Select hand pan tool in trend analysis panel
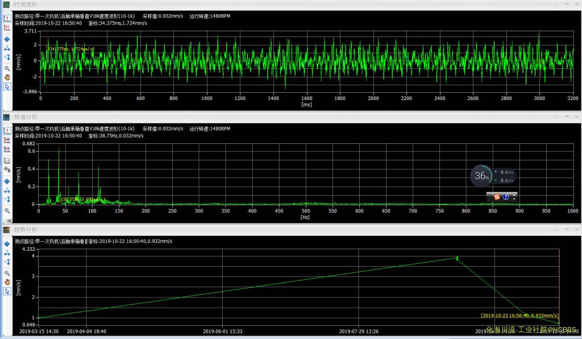The width and height of the screenshot is (582, 339). click(7, 282)
